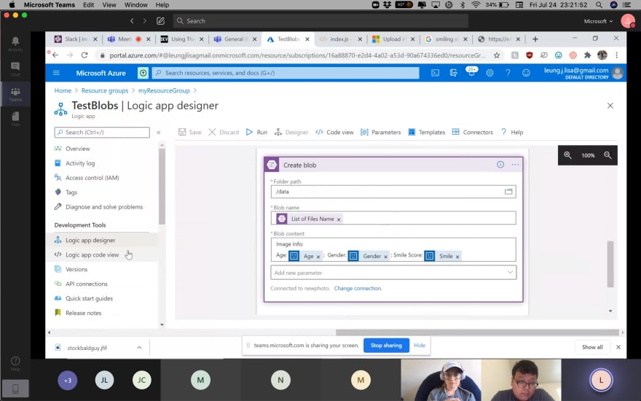Open Directory and subscription filter icon
Image resolution: width=641 pixels, height=401 pixels.
453,73
